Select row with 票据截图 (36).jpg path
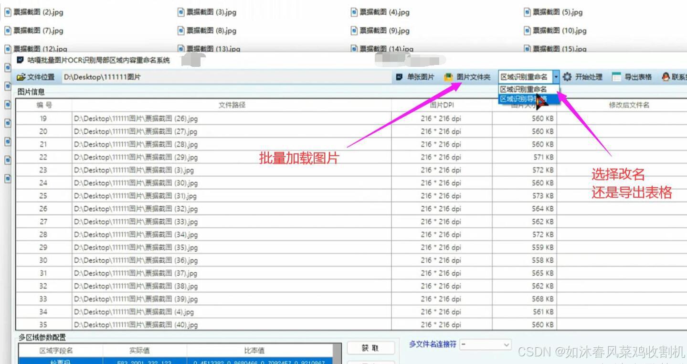This screenshot has height=364, width=687. (x=351, y=260)
